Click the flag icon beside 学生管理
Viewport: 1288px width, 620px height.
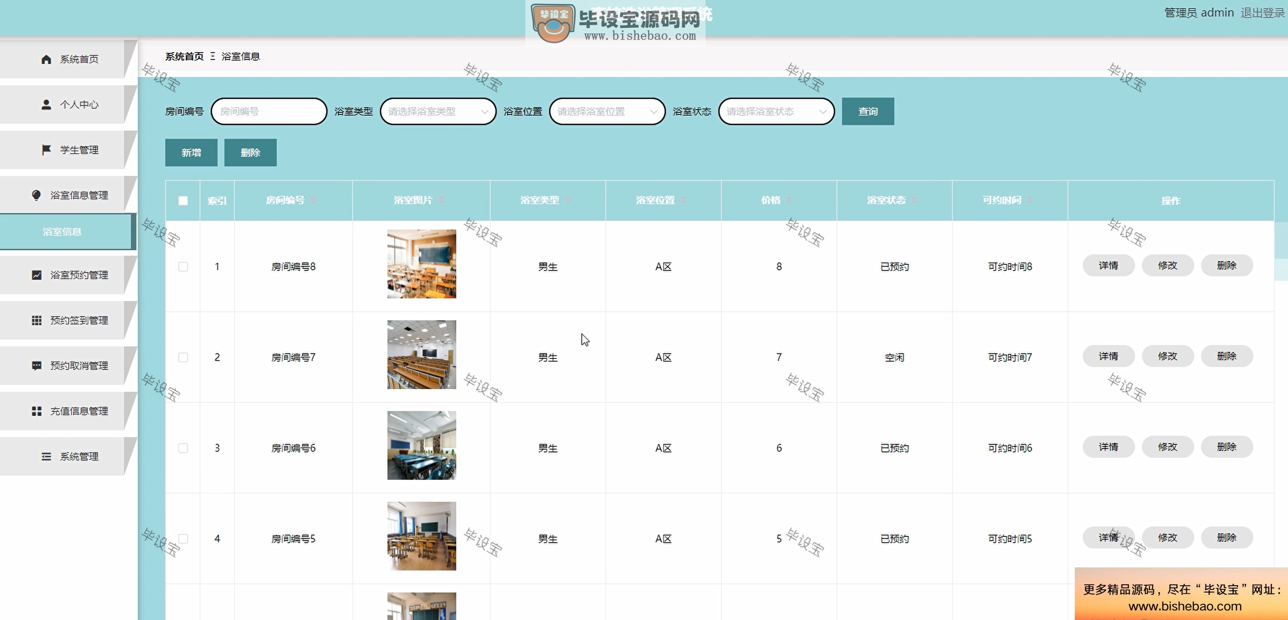pyautogui.click(x=46, y=150)
